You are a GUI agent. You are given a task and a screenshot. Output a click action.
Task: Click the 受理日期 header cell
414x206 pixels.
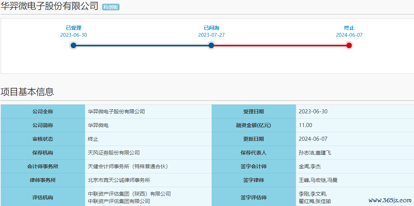(254, 112)
